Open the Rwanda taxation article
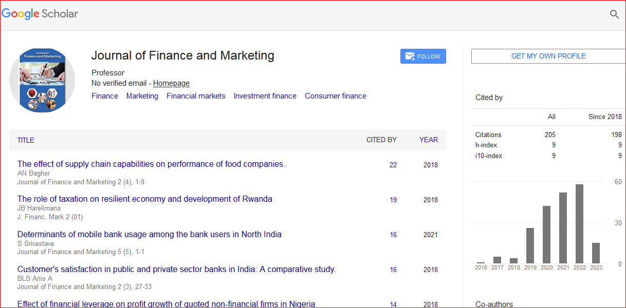The height and width of the screenshot is (308, 626). (144, 199)
